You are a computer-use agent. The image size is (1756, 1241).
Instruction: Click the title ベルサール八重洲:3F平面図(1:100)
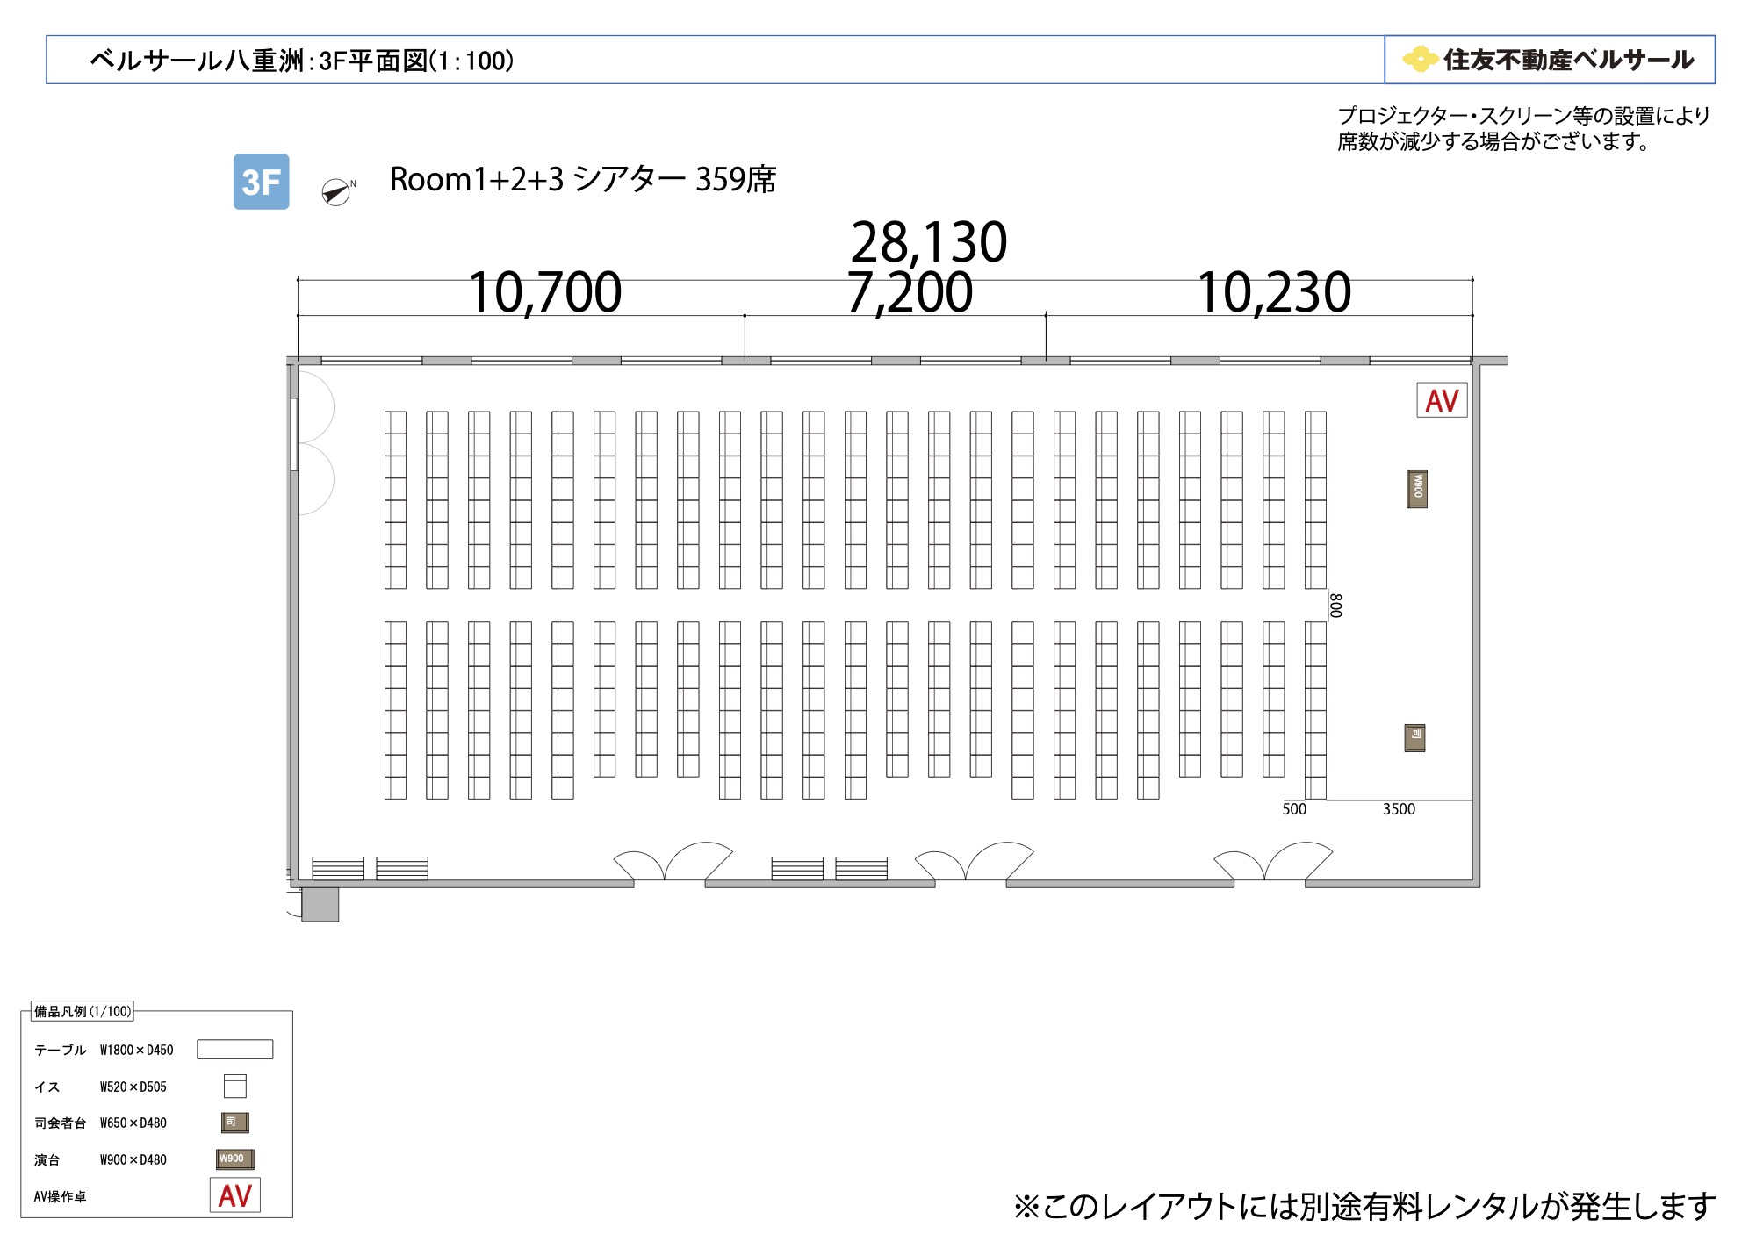tap(302, 61)
